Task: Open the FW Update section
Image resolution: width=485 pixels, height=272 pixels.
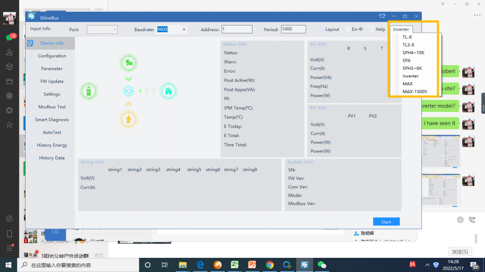Action: click(52, 81)
